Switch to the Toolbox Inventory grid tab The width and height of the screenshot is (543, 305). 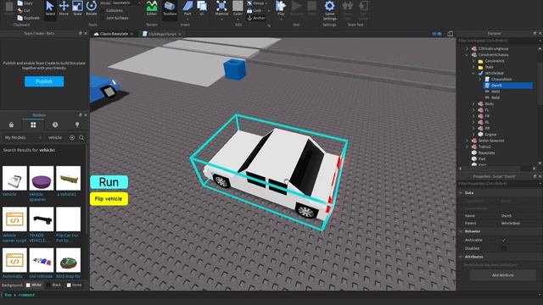pos(33,125)
